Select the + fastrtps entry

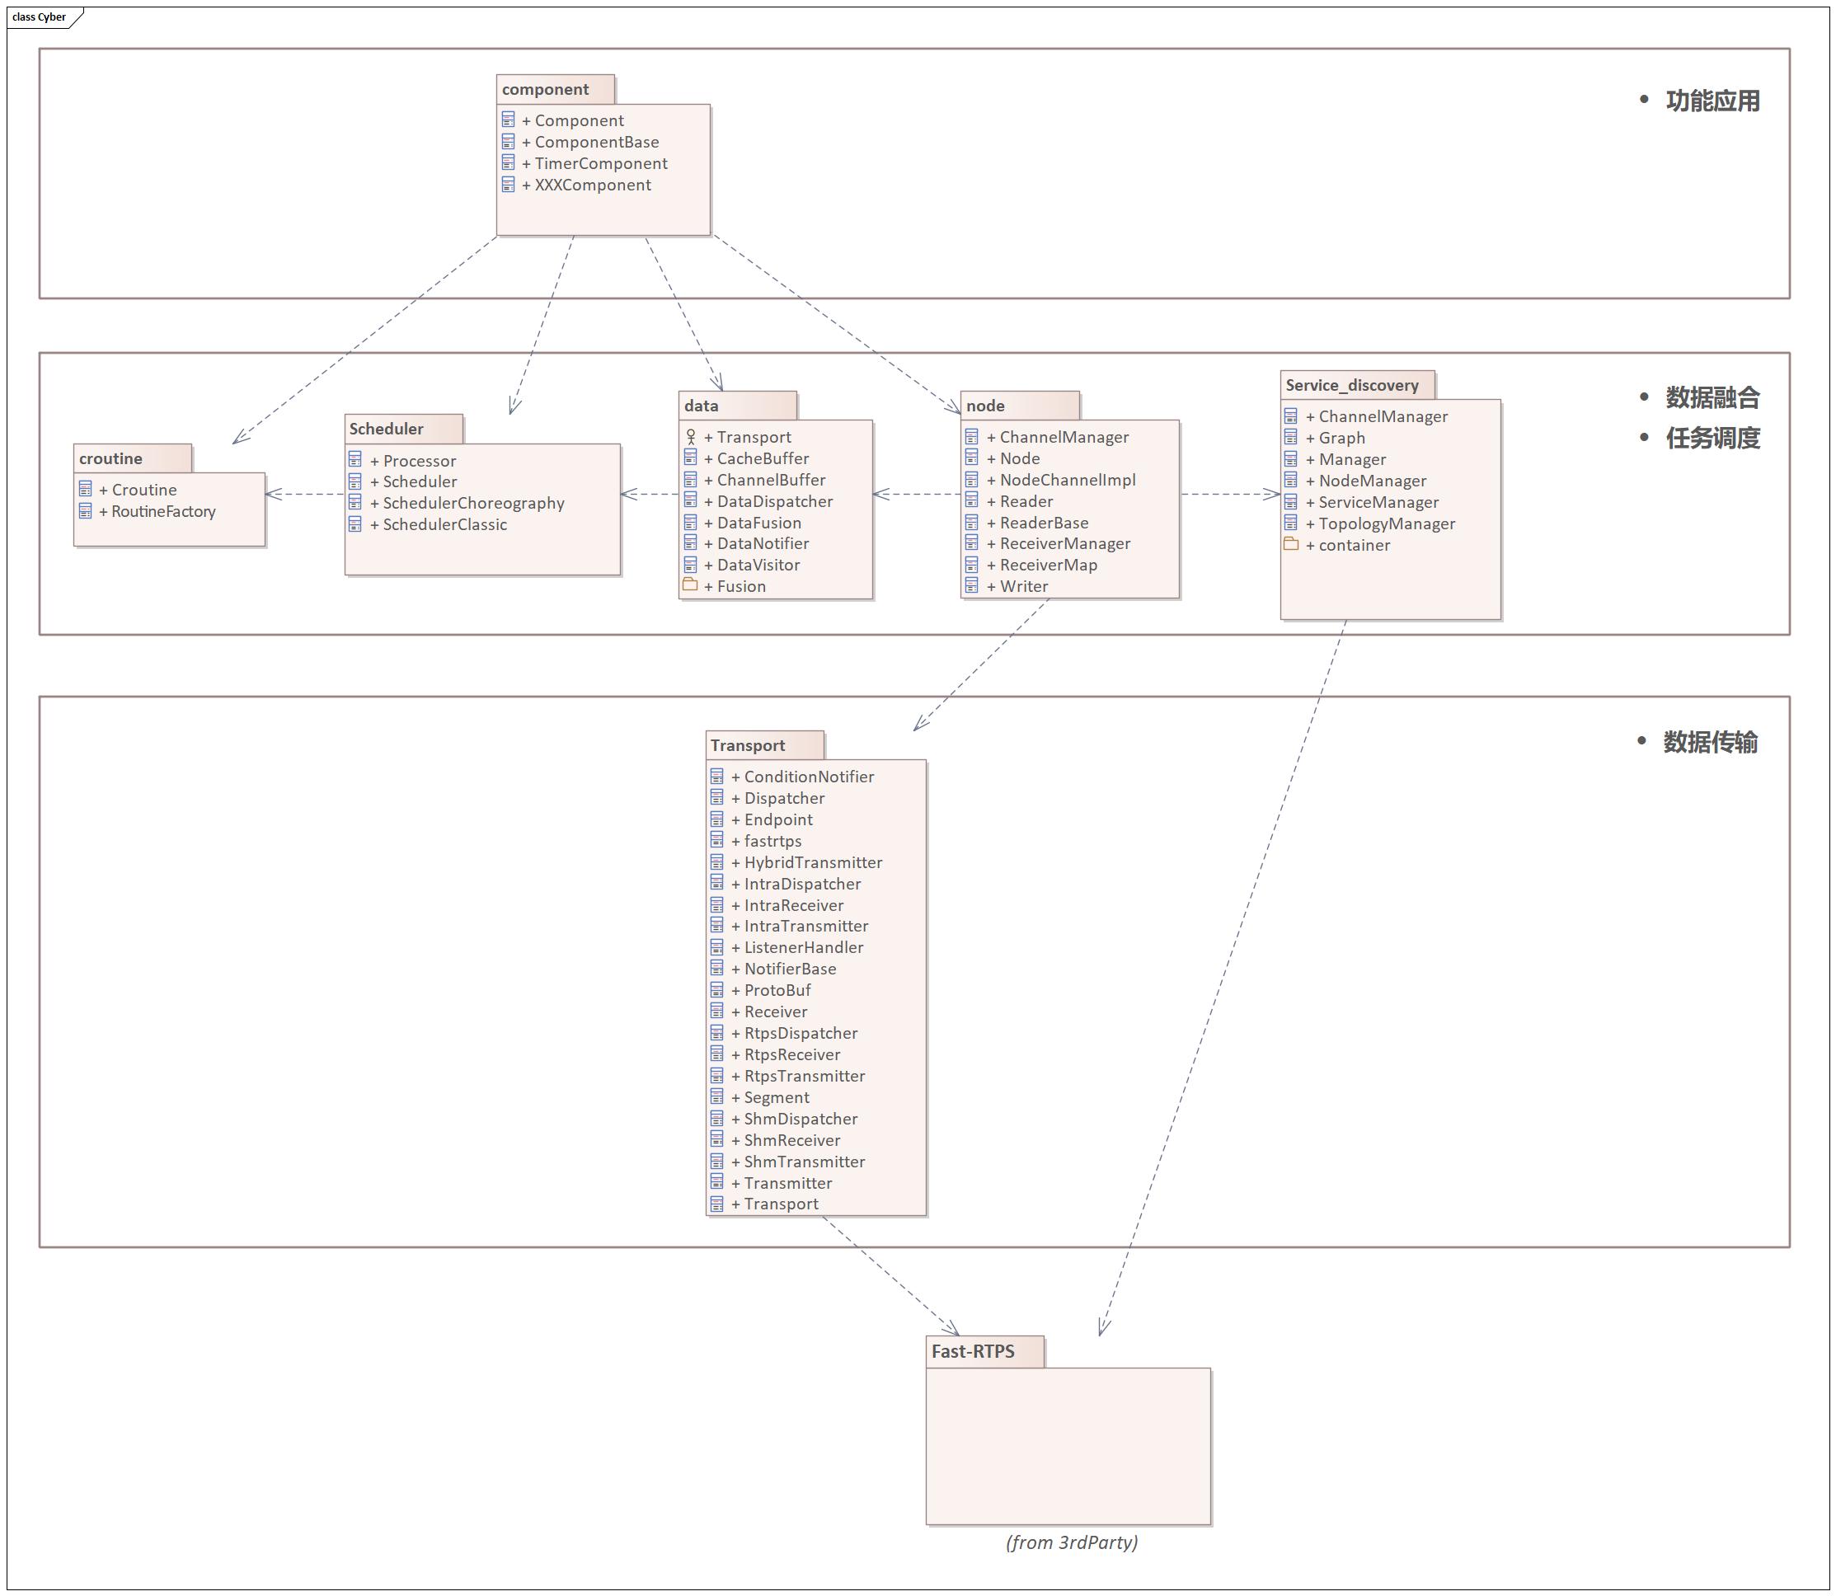click(766, 841)
